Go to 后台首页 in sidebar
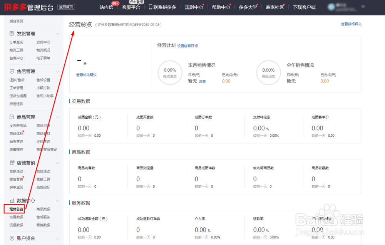 [16, 21]
